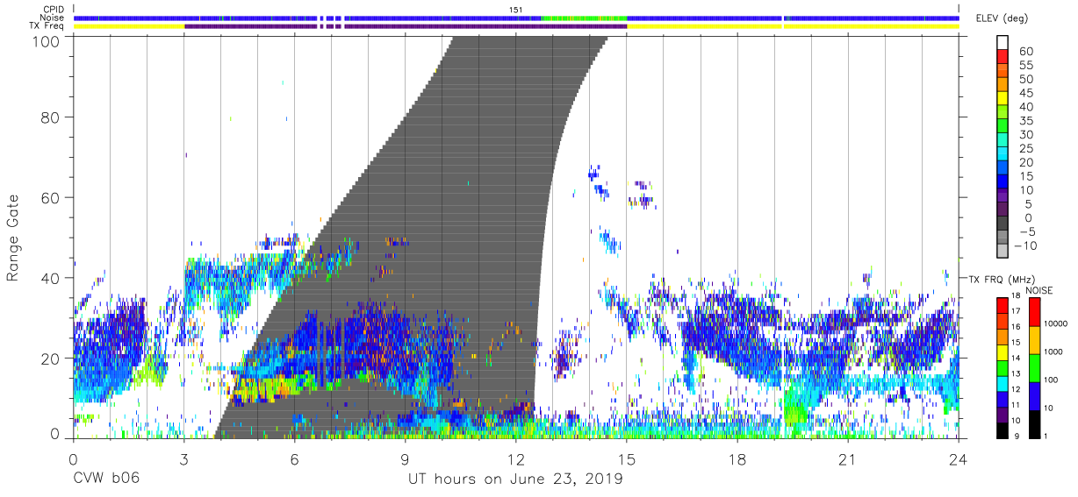Click the Noise row label at top left
This screenshot has width=1078, height=497.
(53, 18)
